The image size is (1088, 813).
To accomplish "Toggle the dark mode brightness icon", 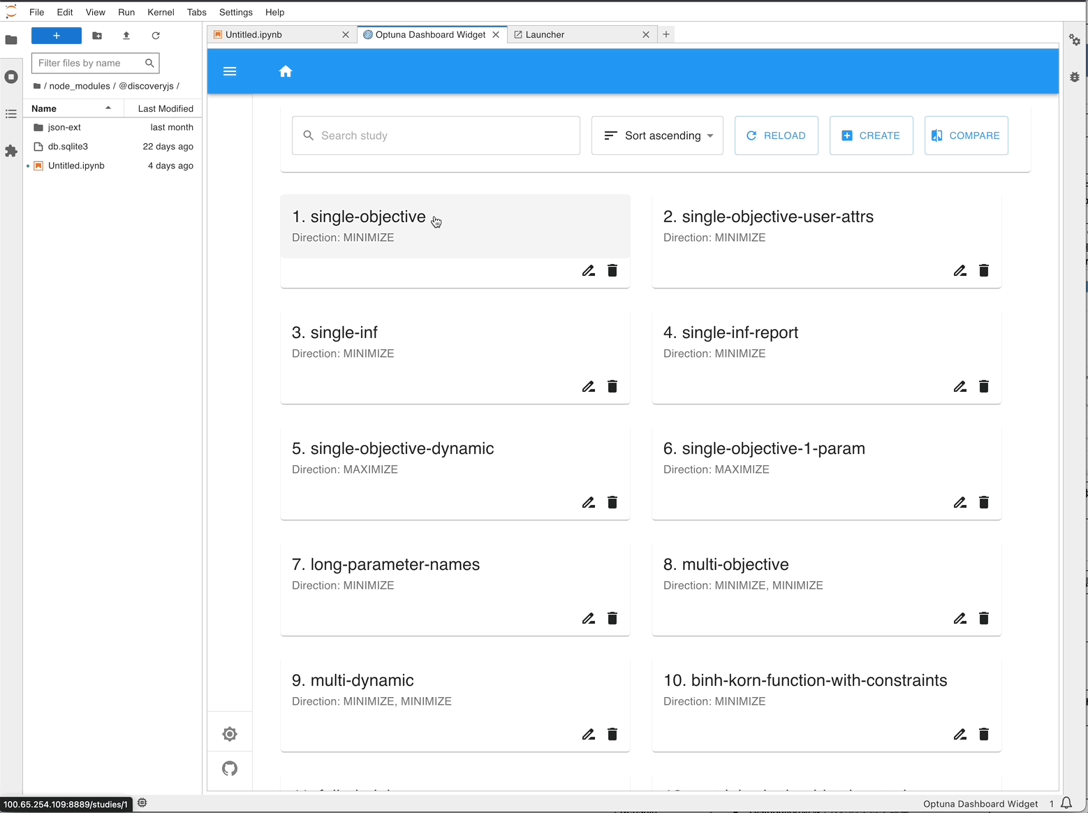I will (x=230, y=734).
